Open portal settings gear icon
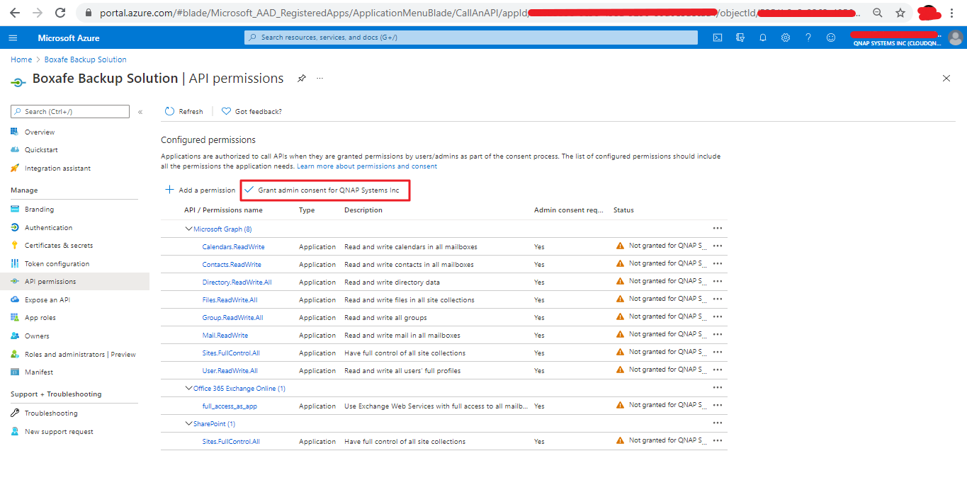Image resolution: width=967 pixels, height=480 pixels. [x=786, y=38]
